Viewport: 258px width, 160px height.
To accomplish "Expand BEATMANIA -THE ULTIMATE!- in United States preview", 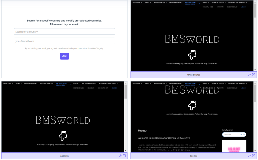I will tap(238, 3).
